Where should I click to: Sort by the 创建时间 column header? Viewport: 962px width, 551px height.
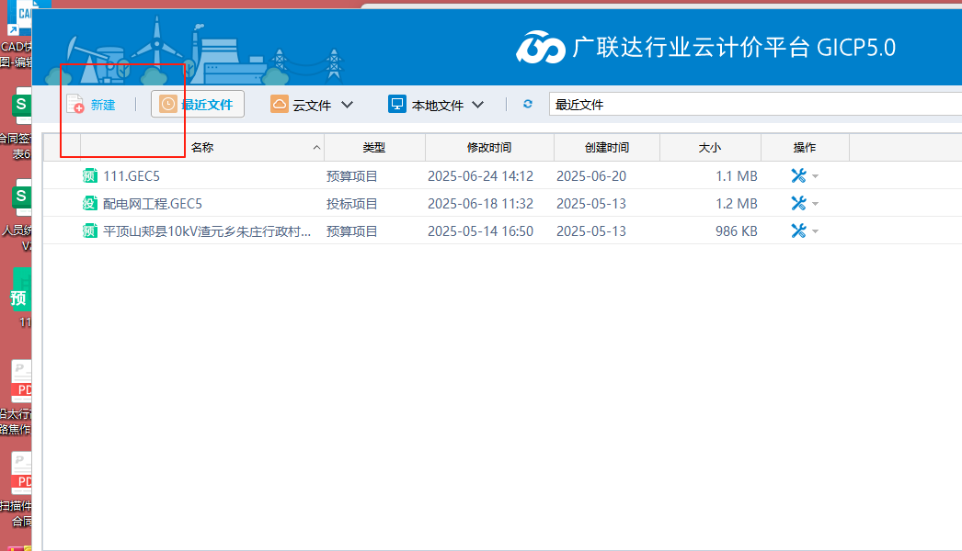[x=607, y=148]
